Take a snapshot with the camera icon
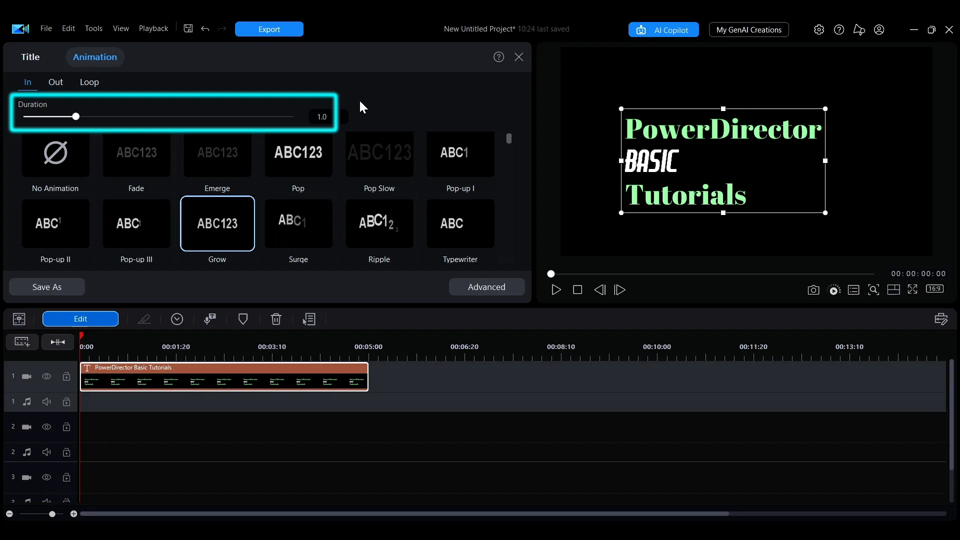960x540 pixels. (x=813, y=290)
